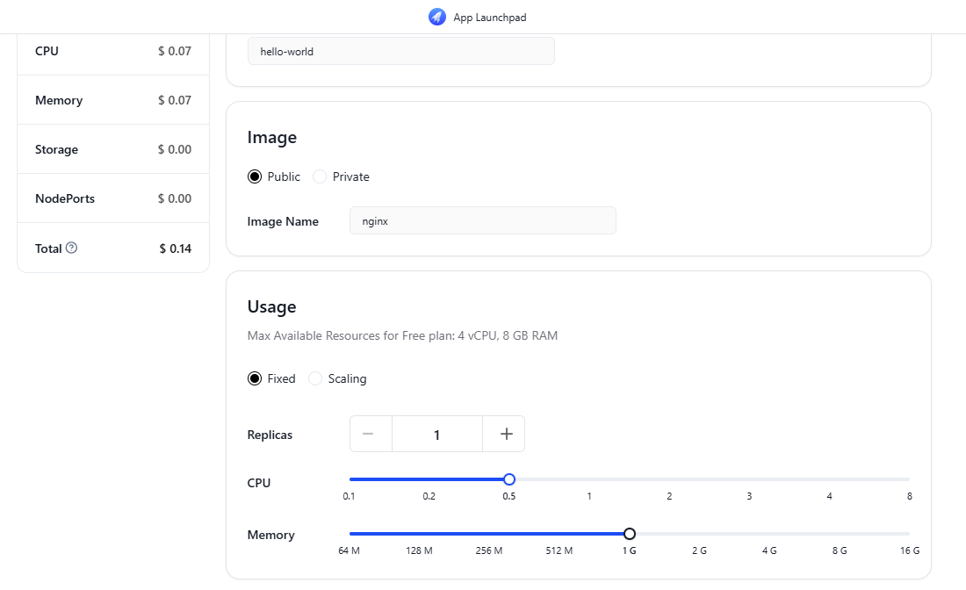Select the Private image option

(320, 176)
